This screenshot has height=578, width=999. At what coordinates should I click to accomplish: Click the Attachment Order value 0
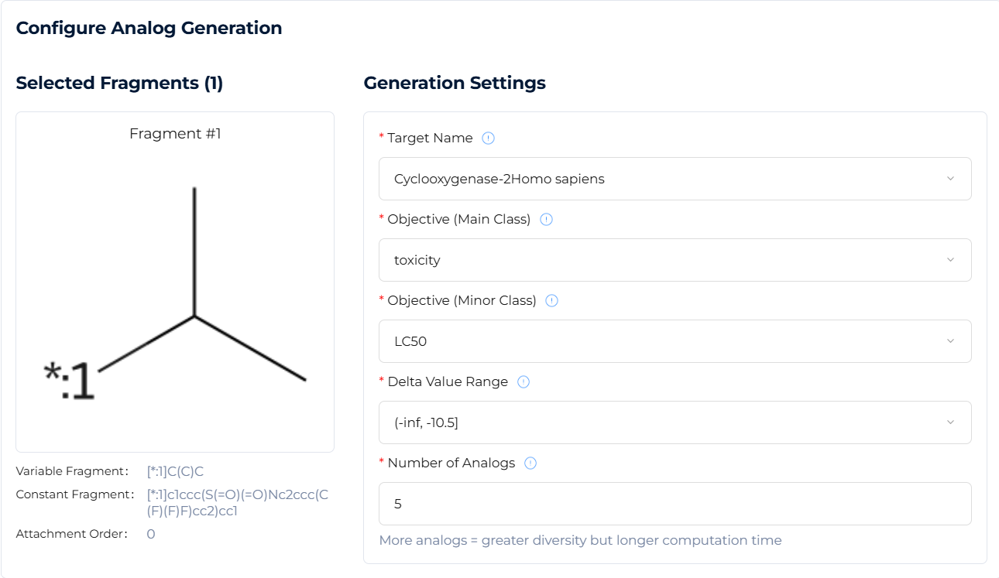point(151,534)
